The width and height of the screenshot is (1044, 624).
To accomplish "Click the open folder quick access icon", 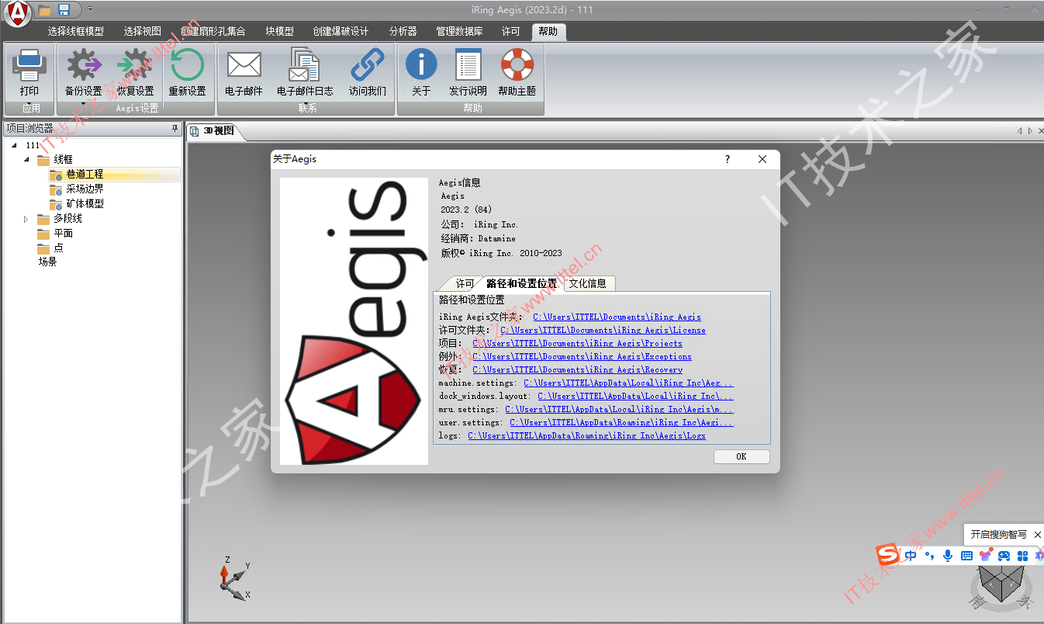I will [44, 9].
